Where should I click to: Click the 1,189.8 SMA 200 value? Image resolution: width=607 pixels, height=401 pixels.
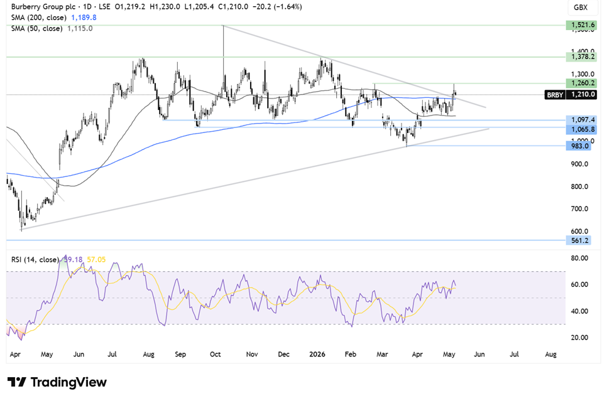pyautogui.click(x=84, y=18)
